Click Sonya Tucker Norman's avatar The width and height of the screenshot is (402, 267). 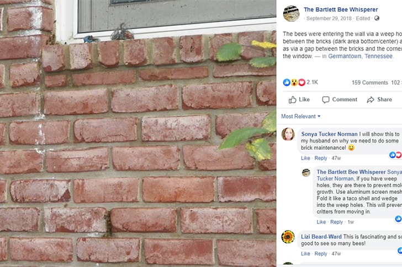pyautogui.click(x=288, y=134)
